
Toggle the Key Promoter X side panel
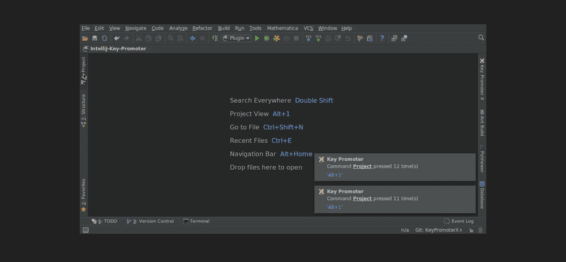[x=482, y=79]
